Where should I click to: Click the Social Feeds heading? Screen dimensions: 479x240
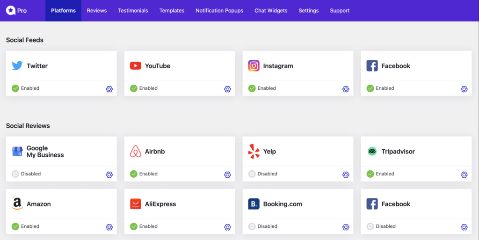(25, 40)
